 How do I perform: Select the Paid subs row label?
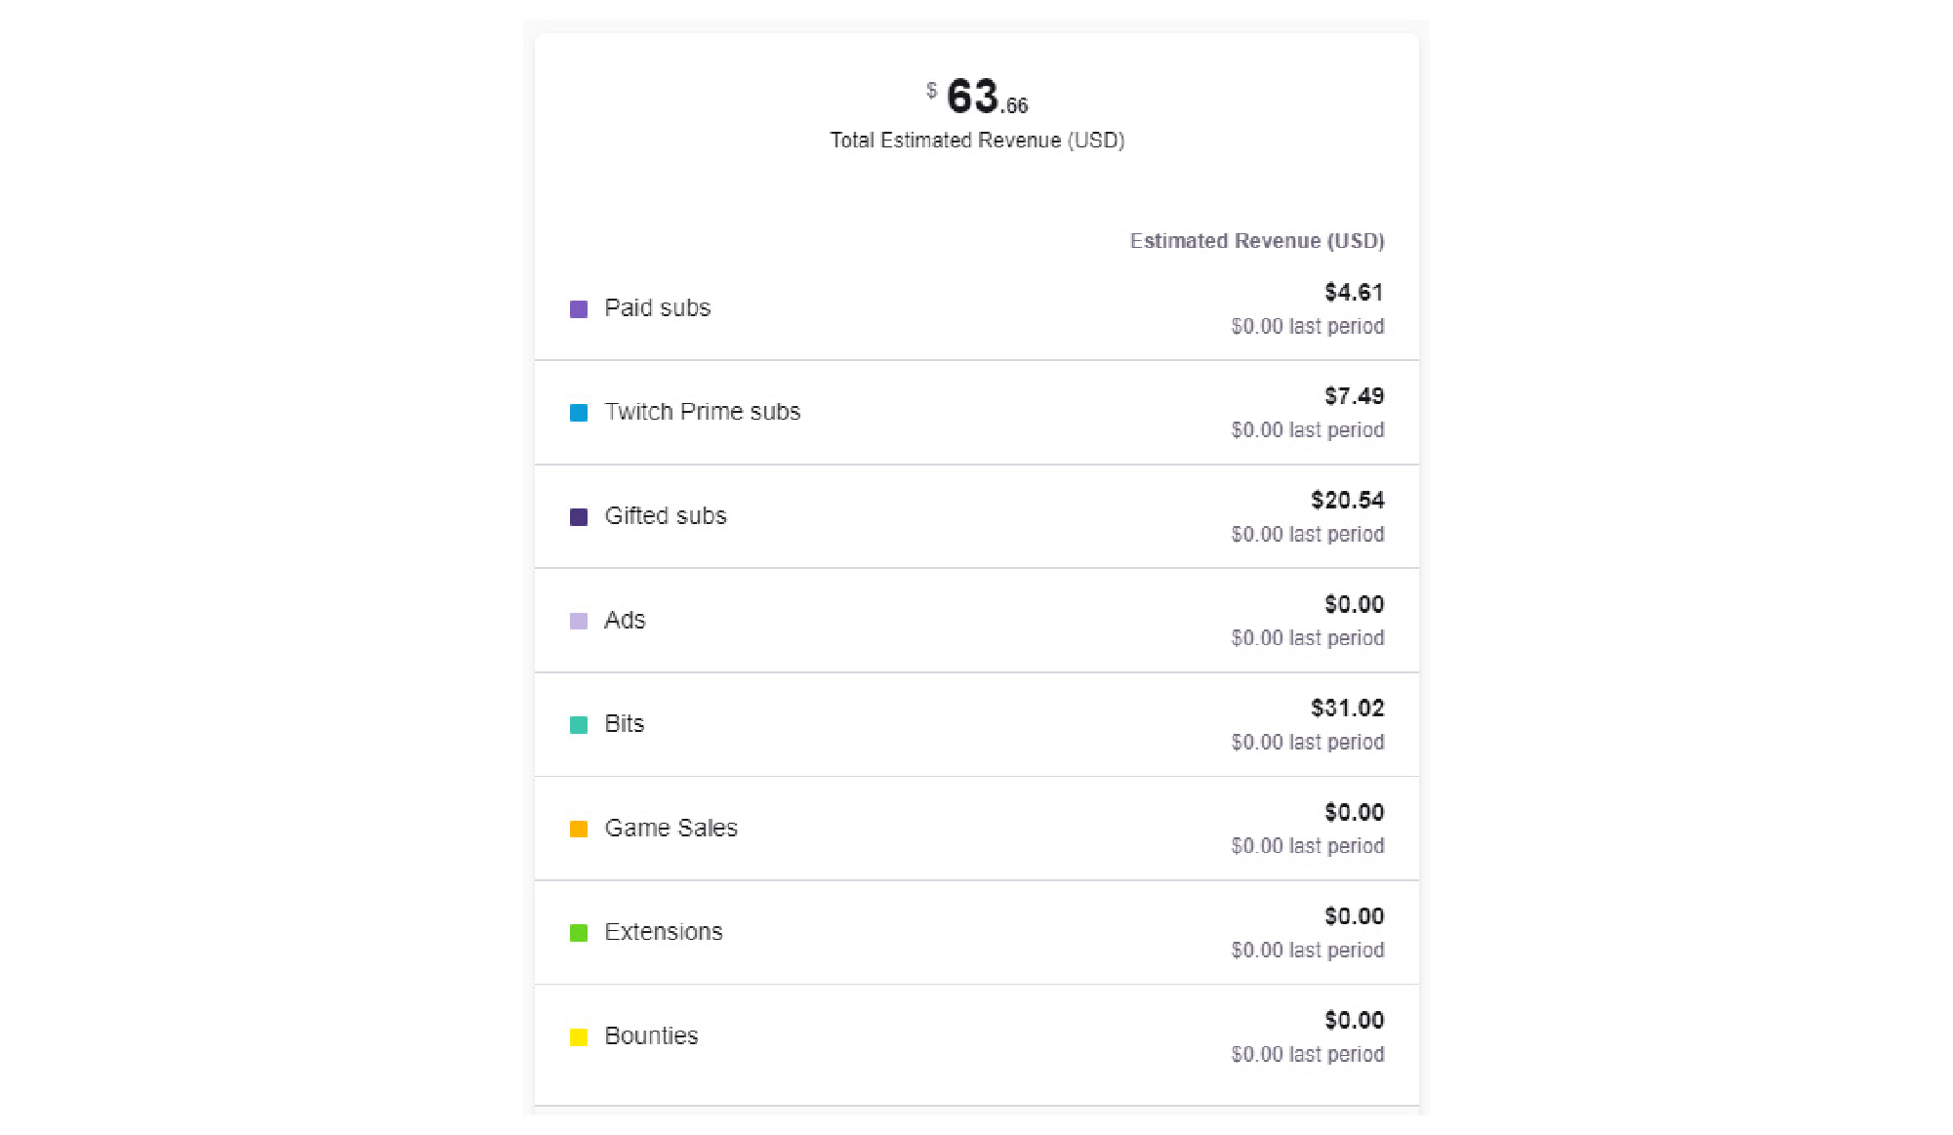658,308
